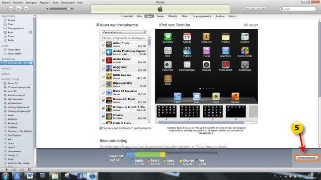Switch to the Boeken tab
Screen dimensions: 321x180
[220, 16]
